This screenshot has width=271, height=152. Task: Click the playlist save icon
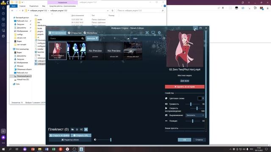click(77, 130)
